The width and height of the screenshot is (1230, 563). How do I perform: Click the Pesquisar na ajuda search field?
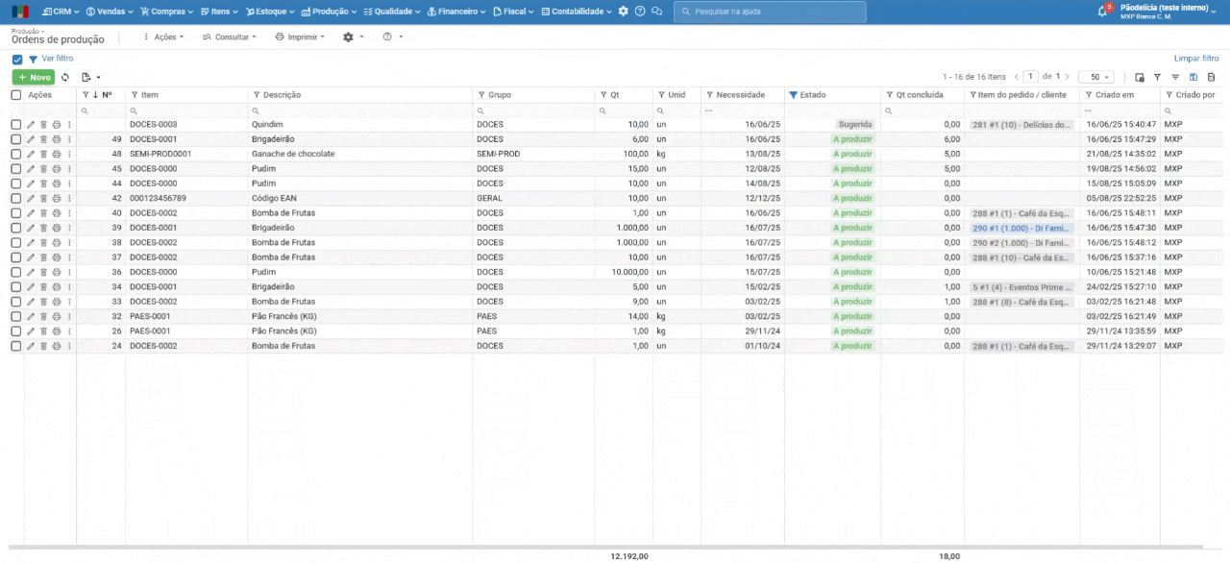click(x=769, y=12)
